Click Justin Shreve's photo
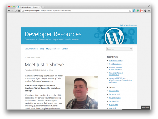This screenshot has height=119, width=158. click(81, 92)
